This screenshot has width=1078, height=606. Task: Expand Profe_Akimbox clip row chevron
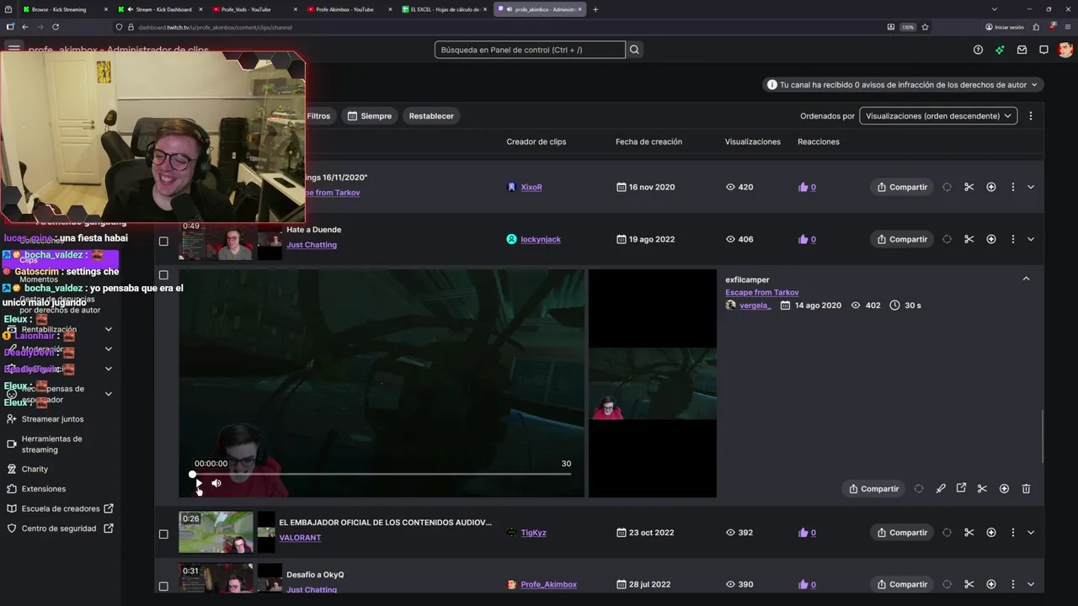click(1031, 584)
